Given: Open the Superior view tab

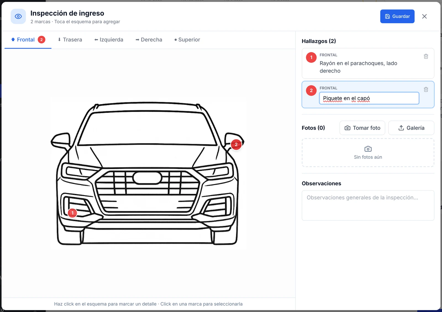Looking at the screenshot, I should 187,40.
